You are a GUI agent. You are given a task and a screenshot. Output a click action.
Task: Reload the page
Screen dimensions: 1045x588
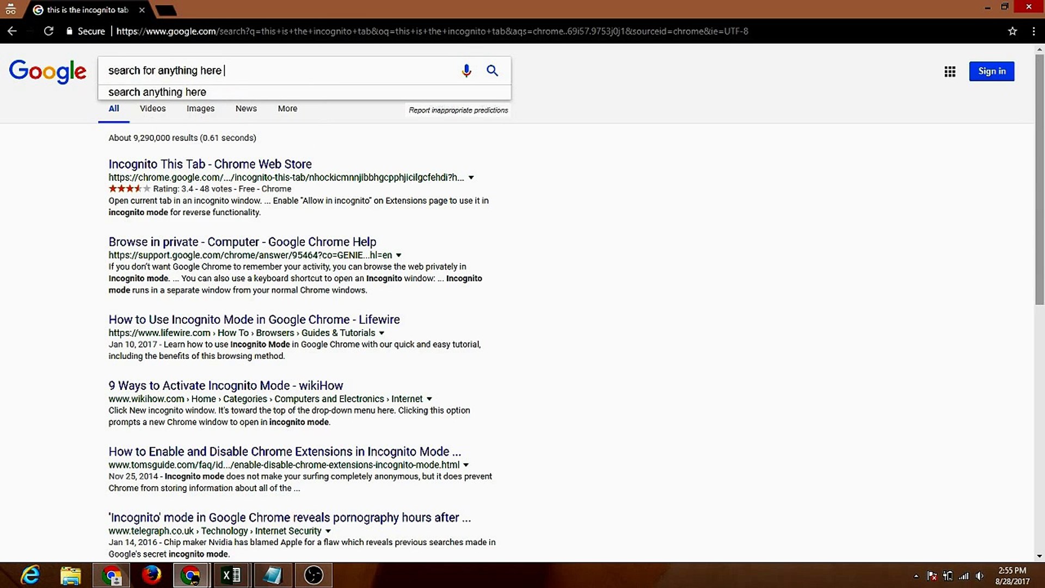point(48,31)
